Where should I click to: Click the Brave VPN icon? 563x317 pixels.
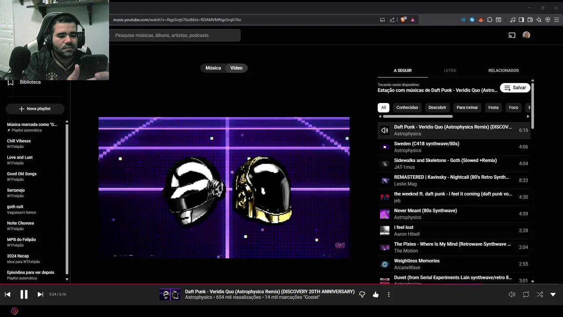tap(548, 20)
